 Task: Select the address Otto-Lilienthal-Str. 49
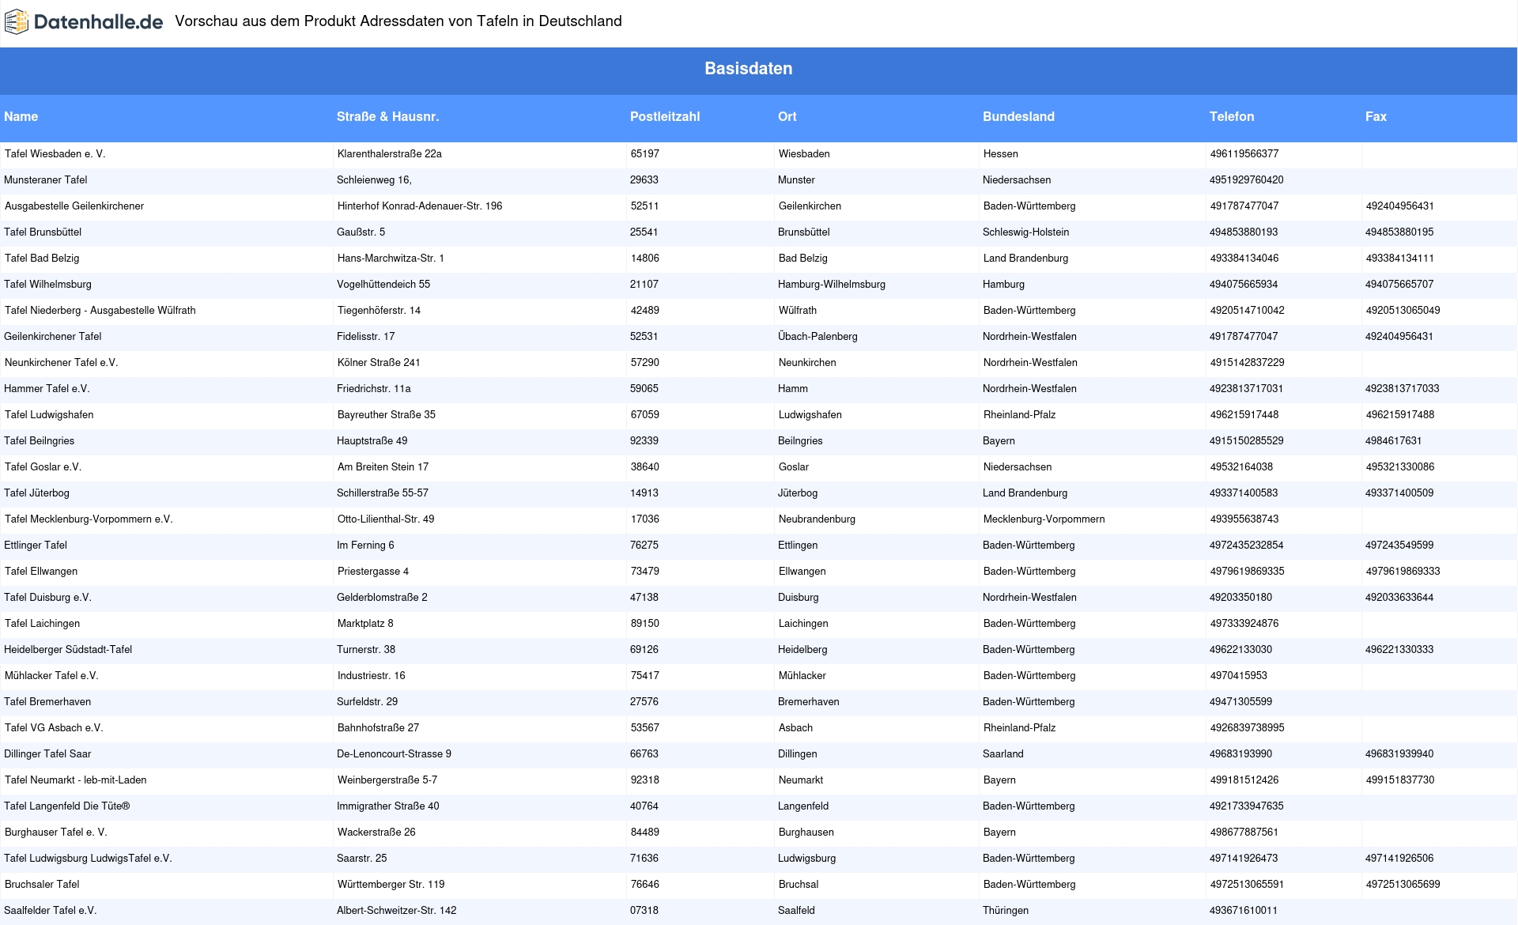click(386, 519)
